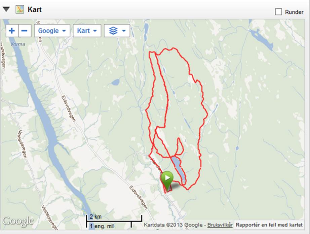The image size is (310, 234).
Task: Open the Kart map type dropdown
Action: tap(87, 31)
